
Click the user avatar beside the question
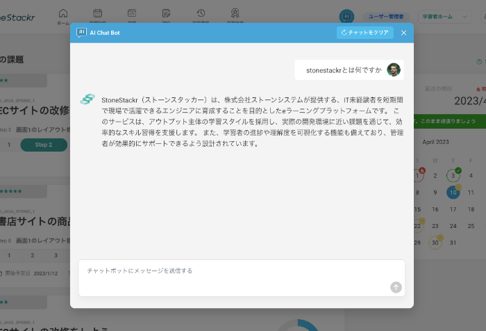(x=394, y=70)
